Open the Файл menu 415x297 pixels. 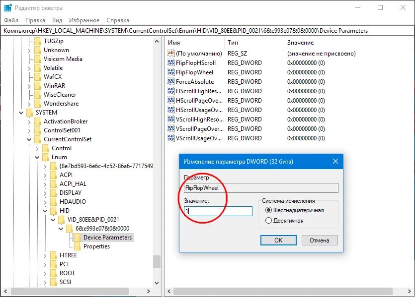[11, 20]
